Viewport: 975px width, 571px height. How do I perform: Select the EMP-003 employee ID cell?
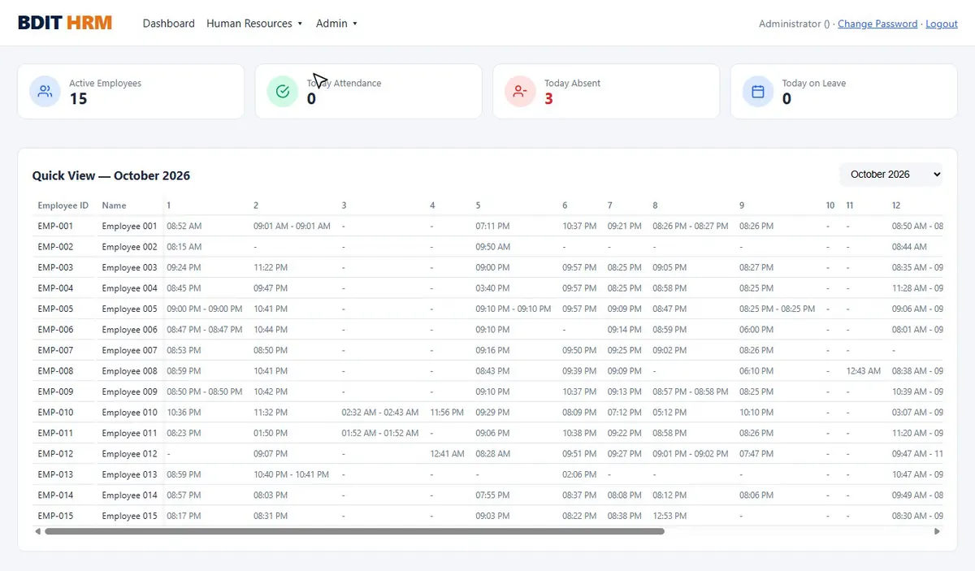click(x=55, y=267)
